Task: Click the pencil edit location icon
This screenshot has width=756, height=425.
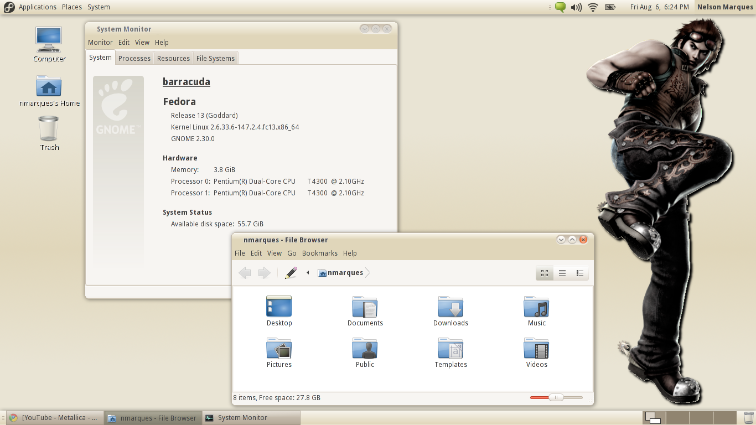Action: [x=291, y=273]
